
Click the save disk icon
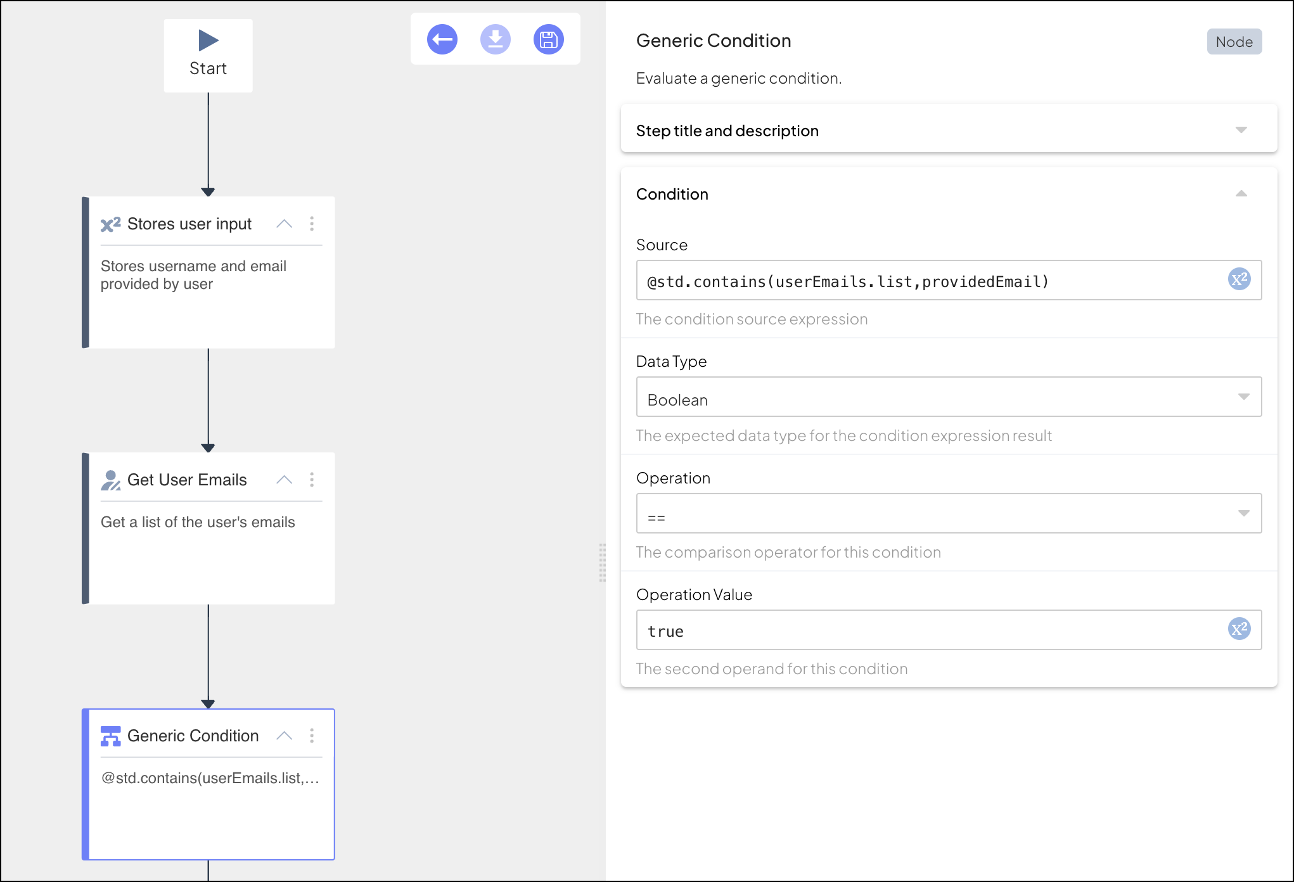pyautogui.click(x=548, y=39)
